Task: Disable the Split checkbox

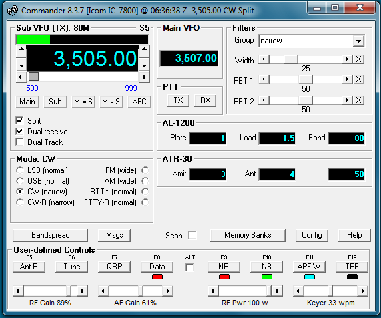Action: tap(19, 120)
